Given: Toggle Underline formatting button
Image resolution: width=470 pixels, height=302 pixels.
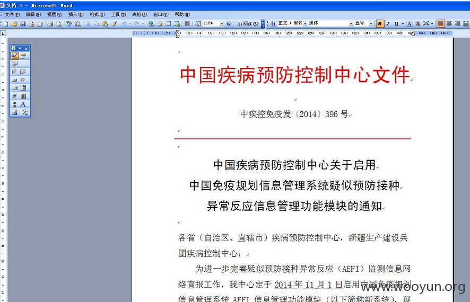Looking at the screenshot, I should click(397, 24).
